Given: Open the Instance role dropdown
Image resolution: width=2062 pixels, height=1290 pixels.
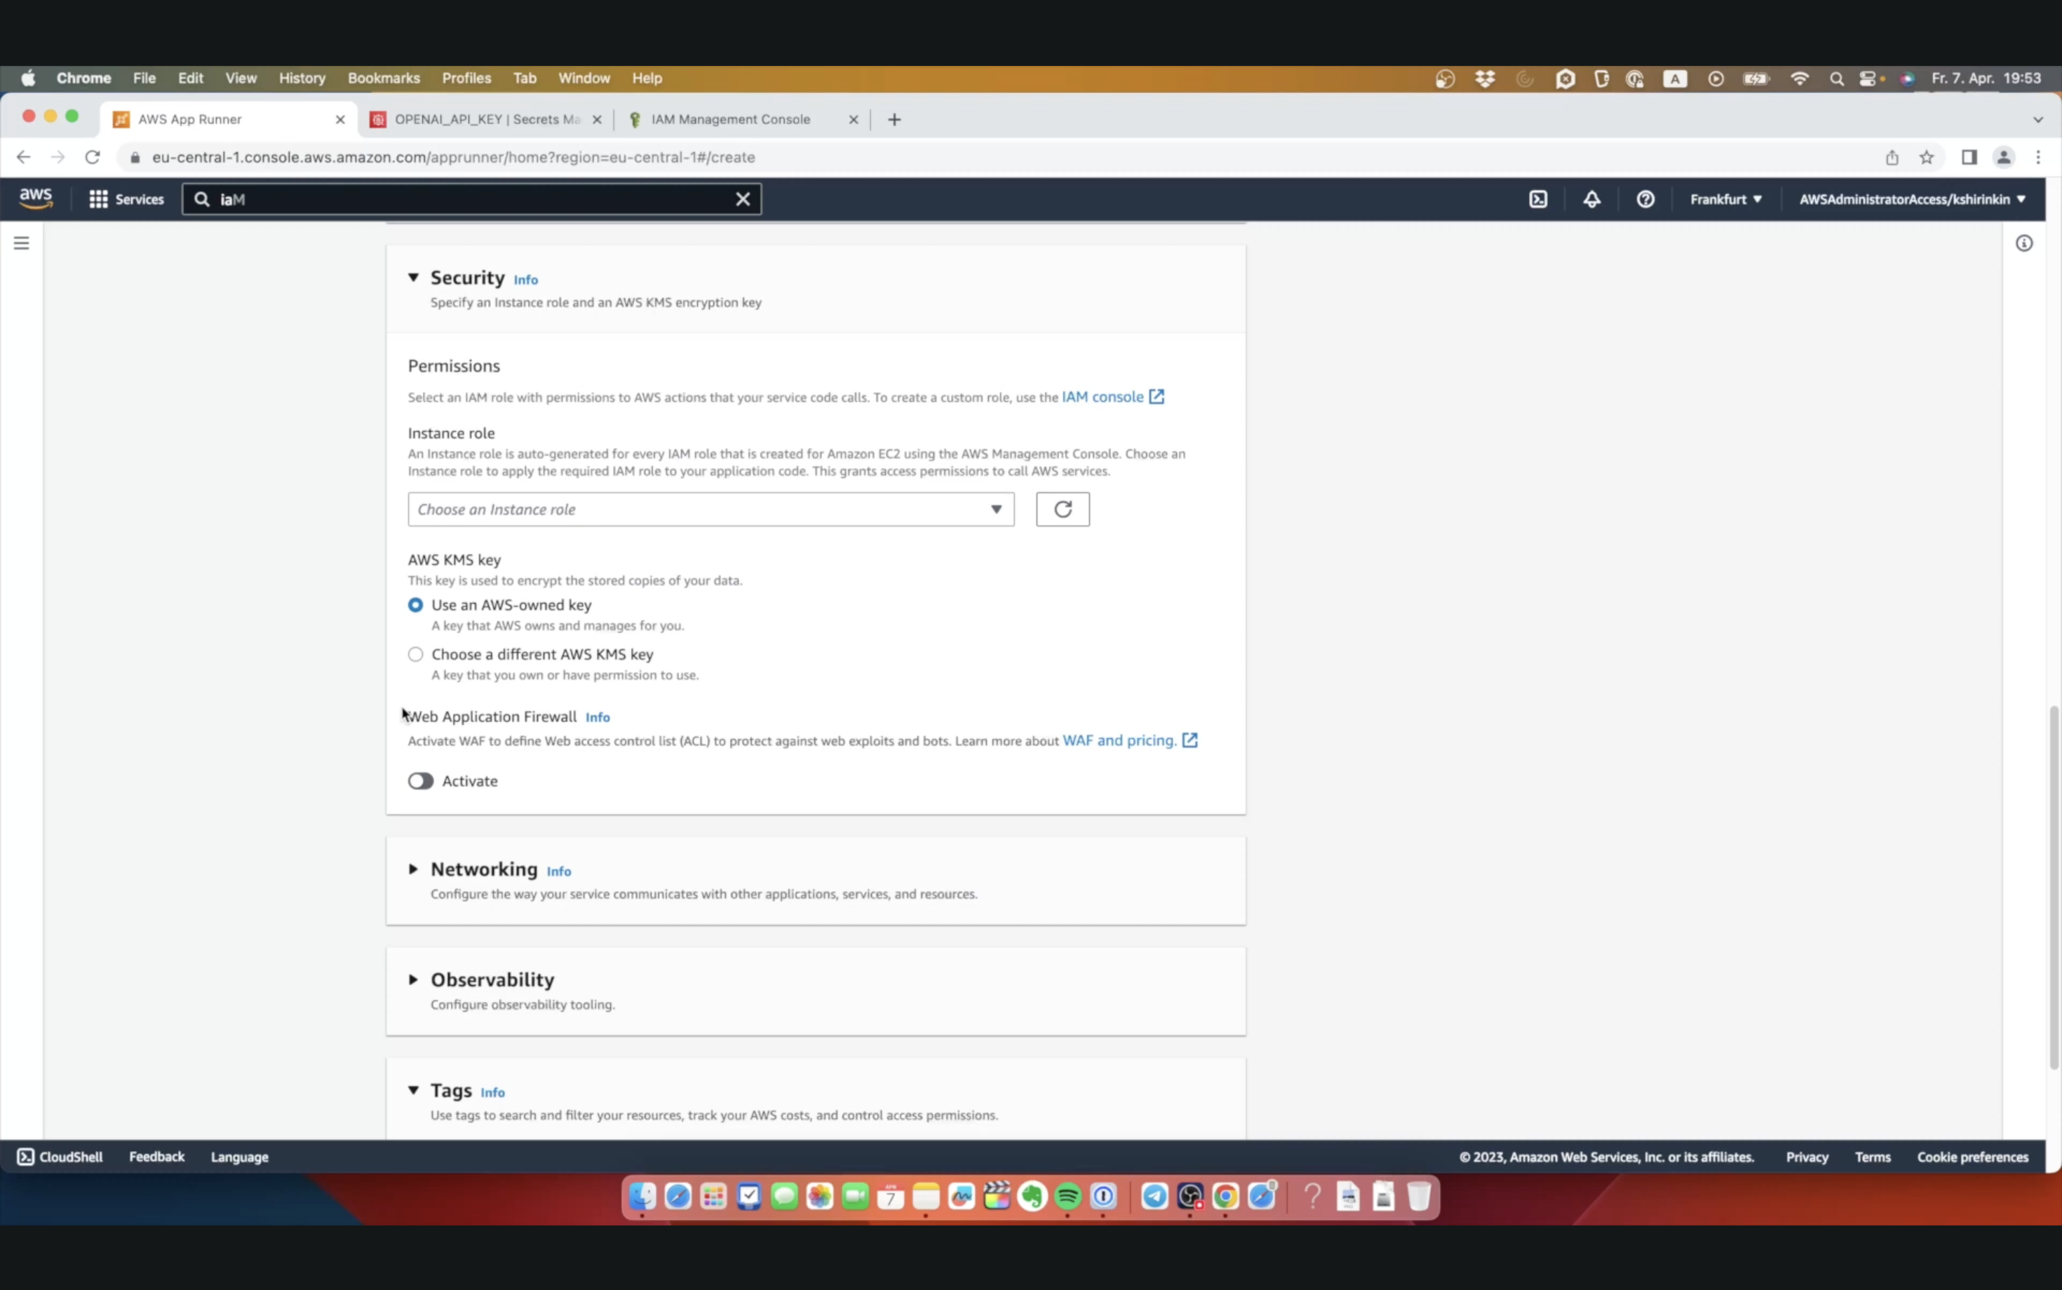Looking at the screenshot, I should point(709,508).
